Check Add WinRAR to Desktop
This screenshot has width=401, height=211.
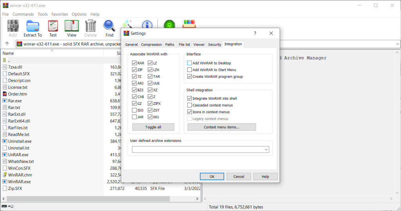click(x=190, y=63)
